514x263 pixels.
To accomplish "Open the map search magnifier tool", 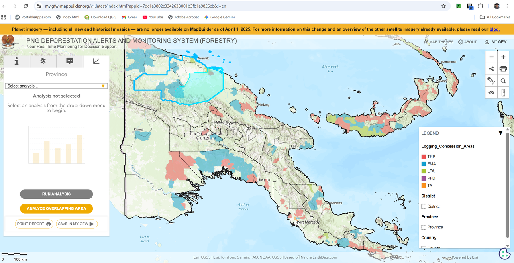I will pos(503,81).
